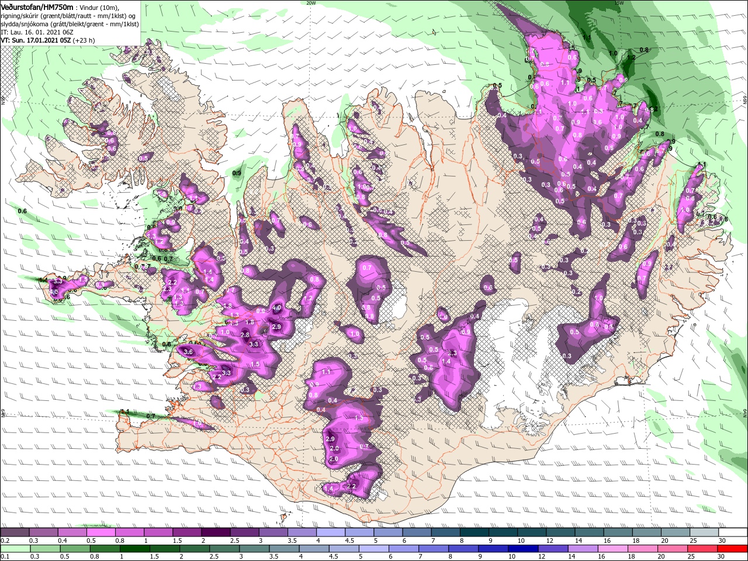
Task: Click the 'IT: Lau. 16. 01. 2021 06Z' line
Action: [x=36, y=32]
